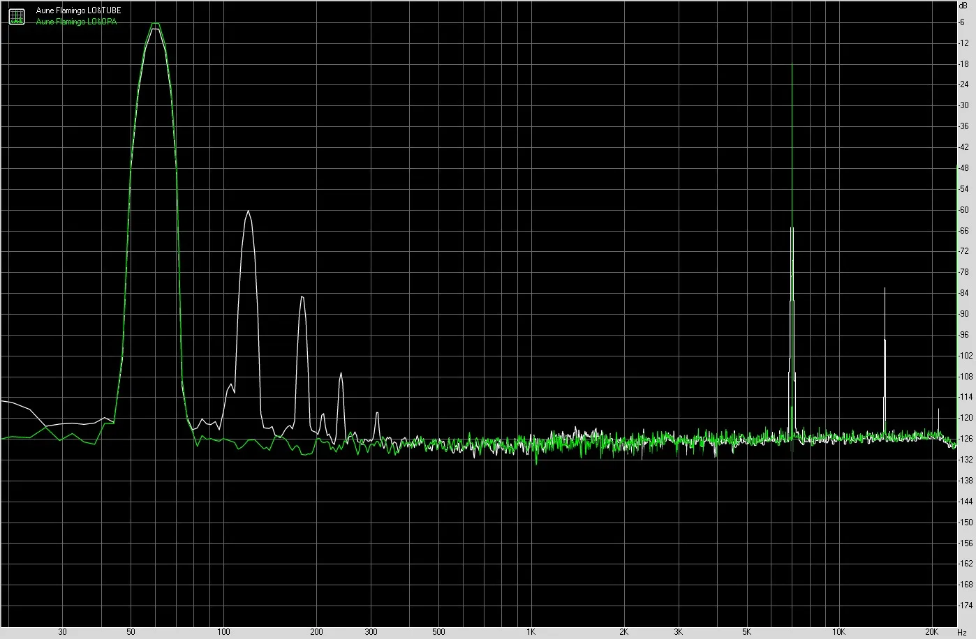Click the 500 frequency axis label

pos(438,632)
